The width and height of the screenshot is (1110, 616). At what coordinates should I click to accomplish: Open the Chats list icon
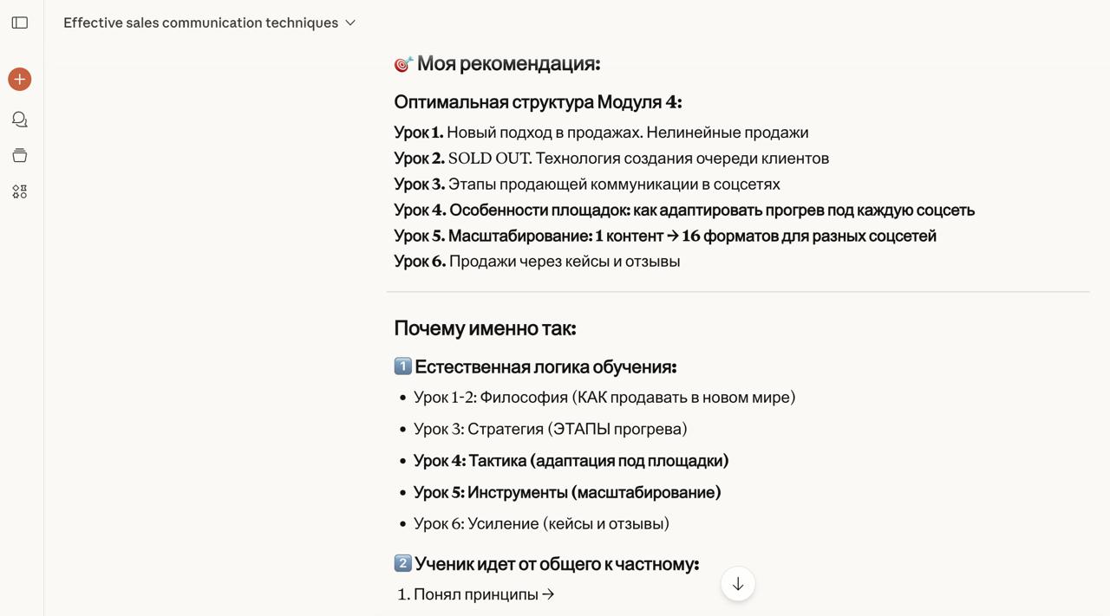pyautogui.click(x=20, y=120)
